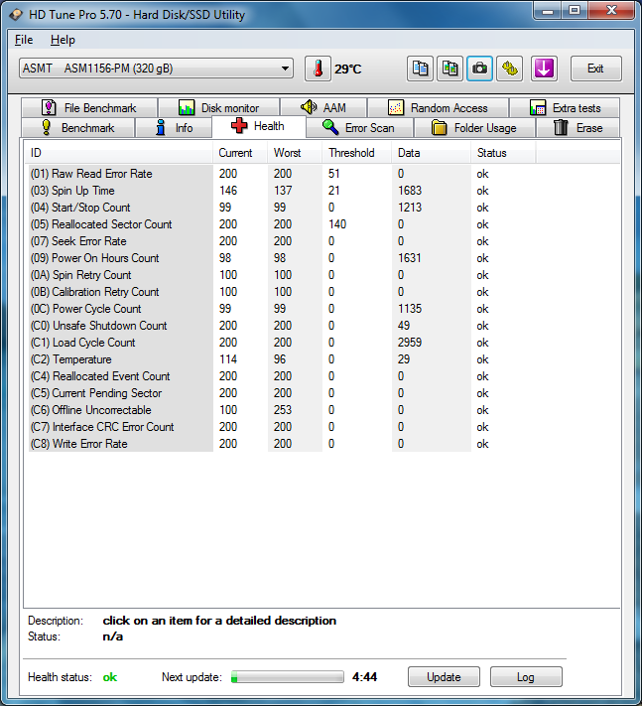The width and height of the screenshot is (642, 706).
Task: Select the (04) Start/Stop Count row
Action: pyautogui.click(x=282, y=208)
